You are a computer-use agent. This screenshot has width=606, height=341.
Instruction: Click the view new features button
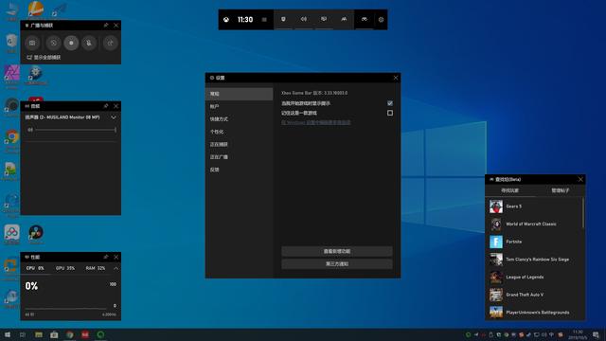point(337,251)
